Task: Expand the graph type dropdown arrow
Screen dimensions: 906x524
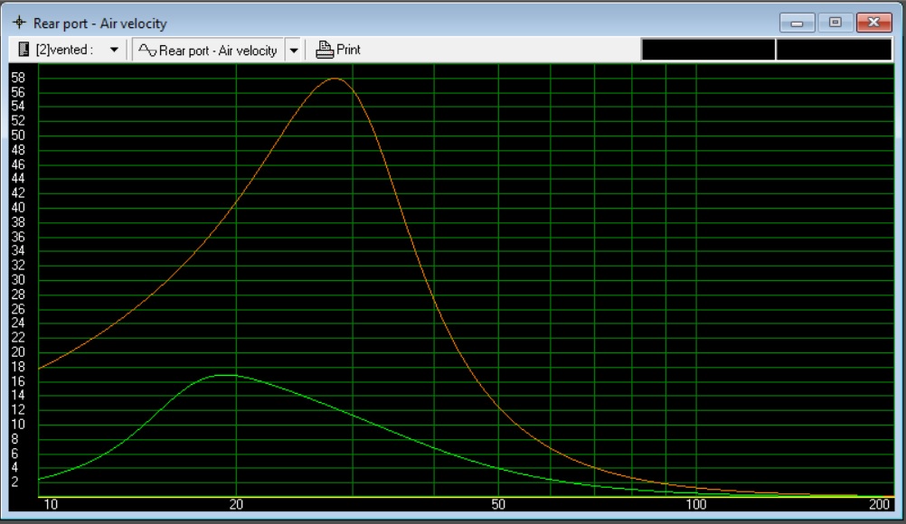Action: pyautogui.click(x=293, y=50)
